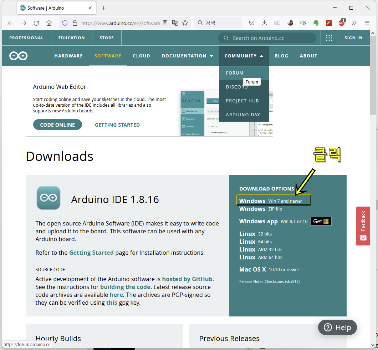
Task: Choose Project Hub from Community menu
Action: click(244, 101)
